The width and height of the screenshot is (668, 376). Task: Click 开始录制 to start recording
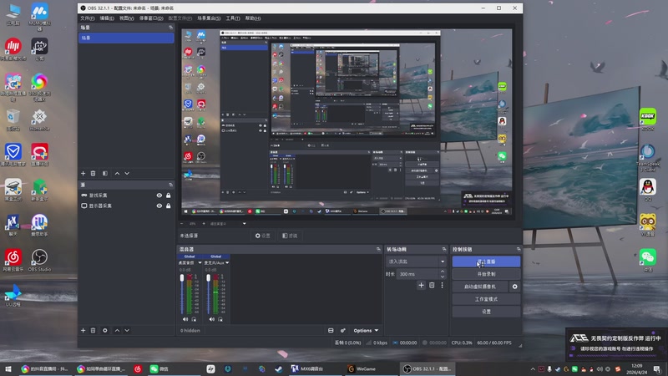point(486,274)
